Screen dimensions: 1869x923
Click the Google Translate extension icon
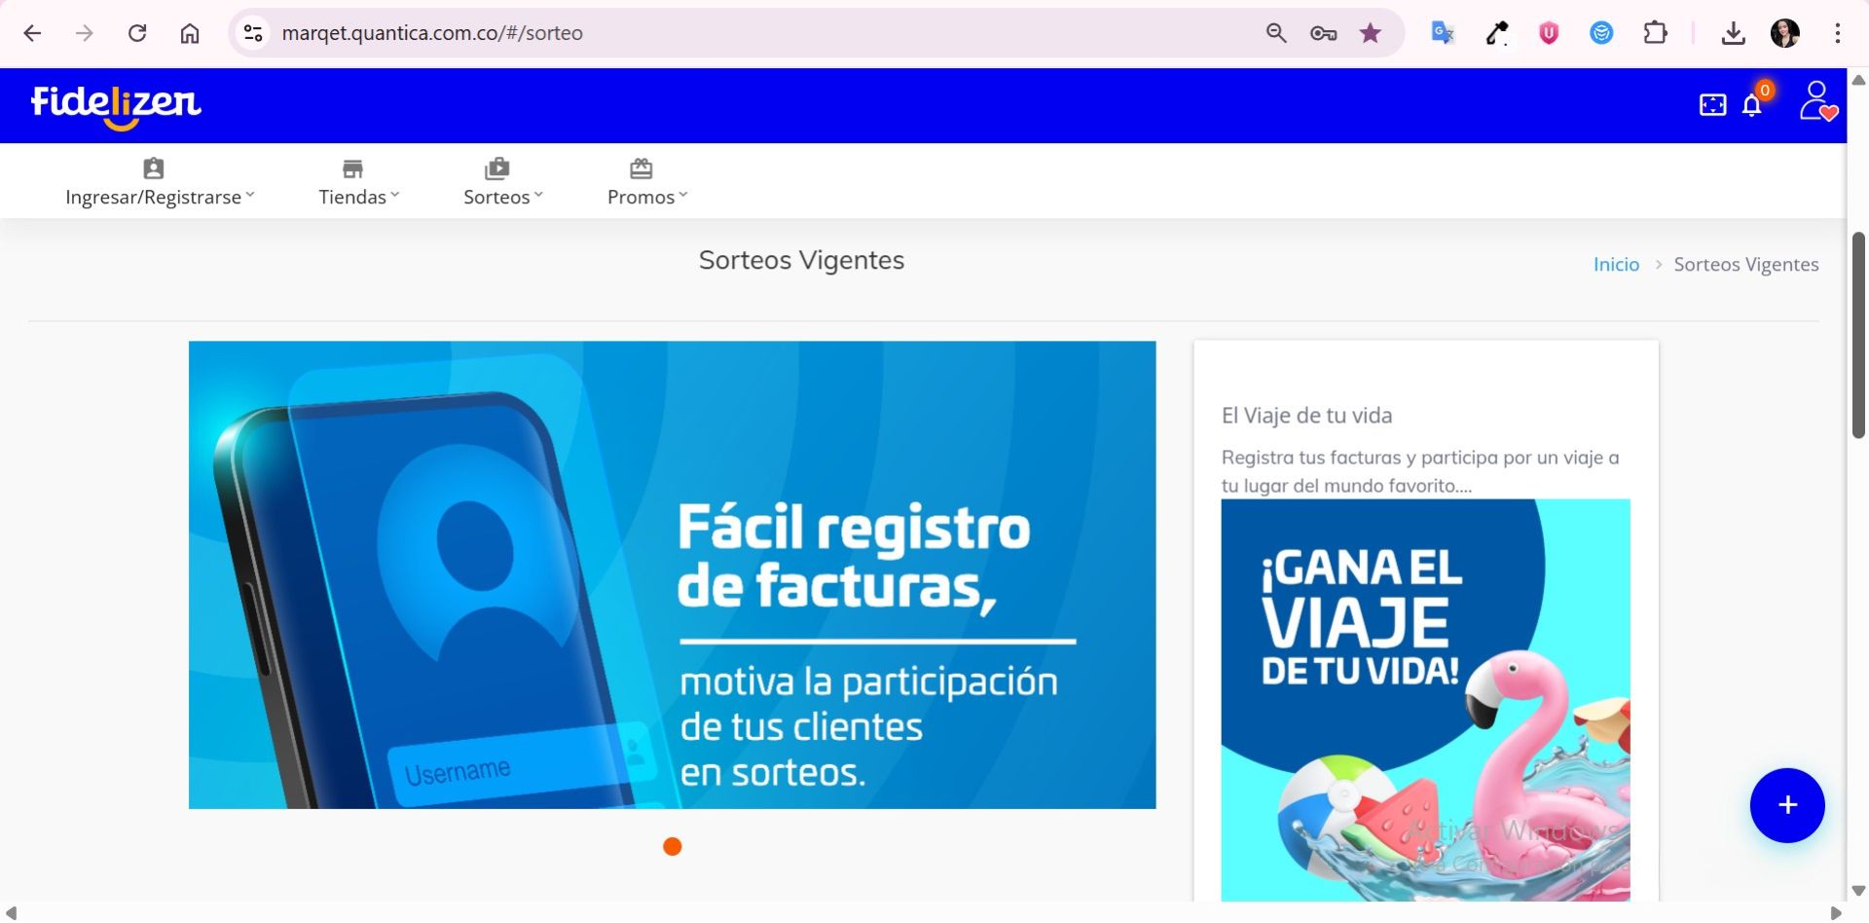click(x=1443, y=33)
